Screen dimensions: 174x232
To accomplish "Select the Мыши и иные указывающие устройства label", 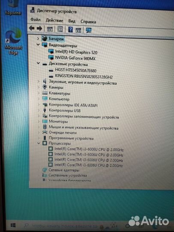I will [x=84, y=128].
